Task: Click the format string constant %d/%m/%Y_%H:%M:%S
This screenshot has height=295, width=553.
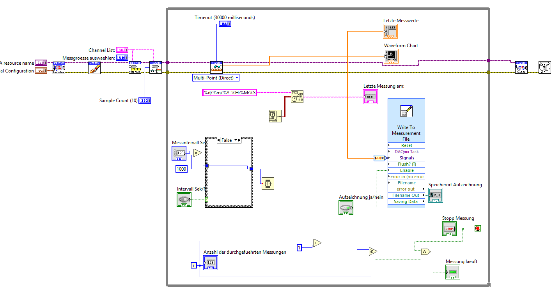Action: 230,93
